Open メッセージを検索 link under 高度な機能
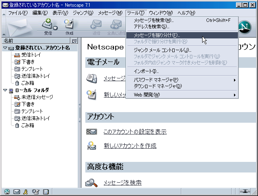Screen dimensions: 258x196 pos(123,183)
